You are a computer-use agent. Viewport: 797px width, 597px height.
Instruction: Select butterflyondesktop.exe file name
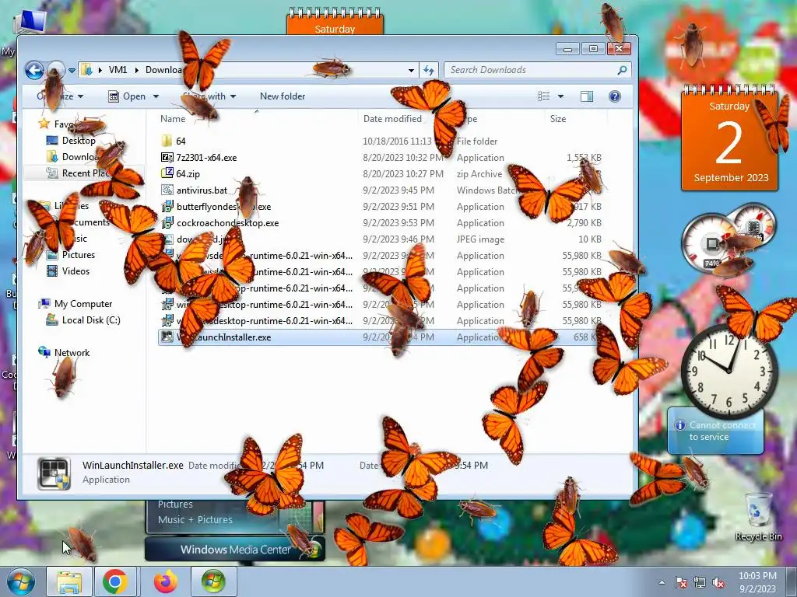pos(223,207)
